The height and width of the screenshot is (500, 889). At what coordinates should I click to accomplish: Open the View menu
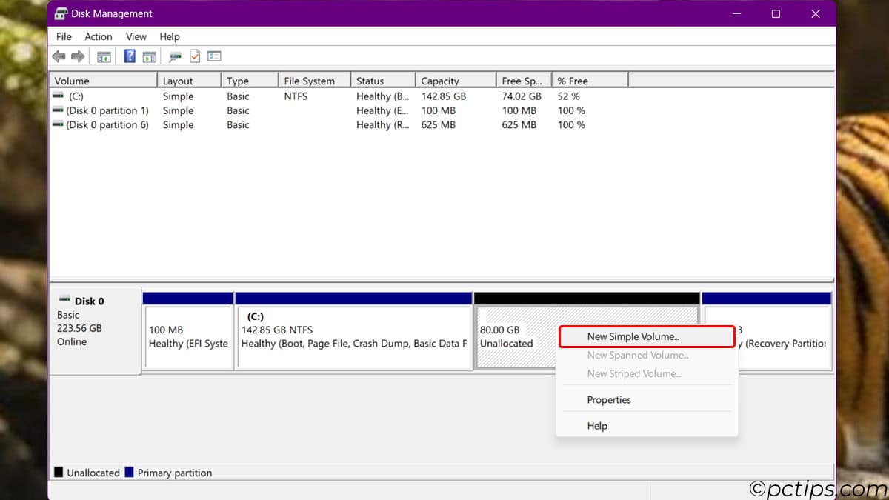point(136,36)
